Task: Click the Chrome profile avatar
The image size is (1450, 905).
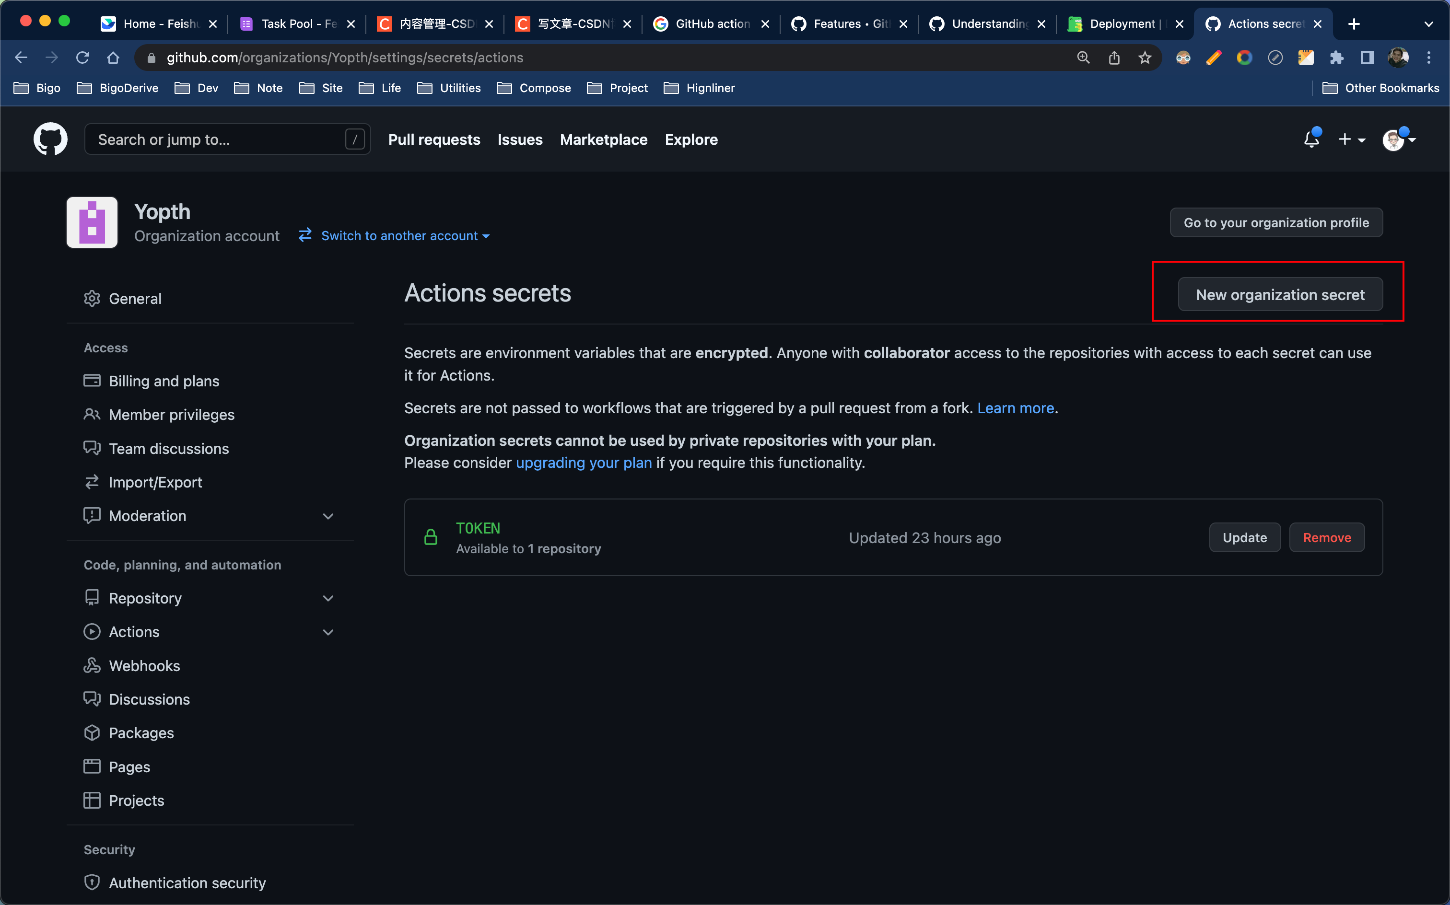Action: 1398,58
